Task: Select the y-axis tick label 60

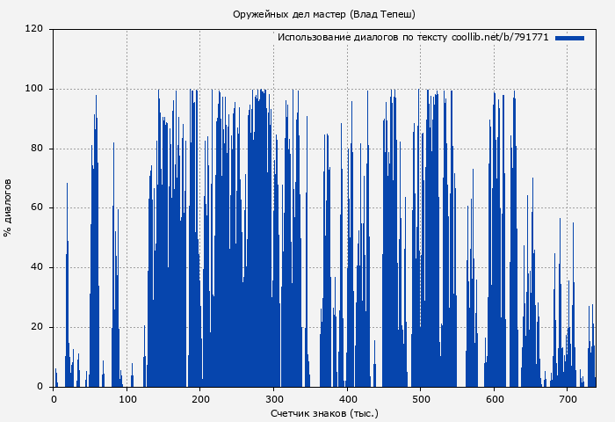Action: pyautogui.click(x=37, y=208)
